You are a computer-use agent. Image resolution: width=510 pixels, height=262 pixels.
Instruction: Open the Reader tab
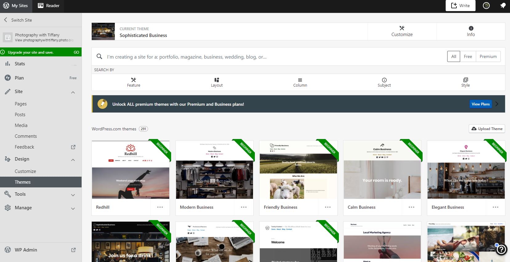click(x=49, y=6)
